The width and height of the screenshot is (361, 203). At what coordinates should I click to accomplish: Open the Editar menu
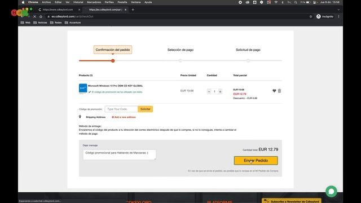point(58,2)
